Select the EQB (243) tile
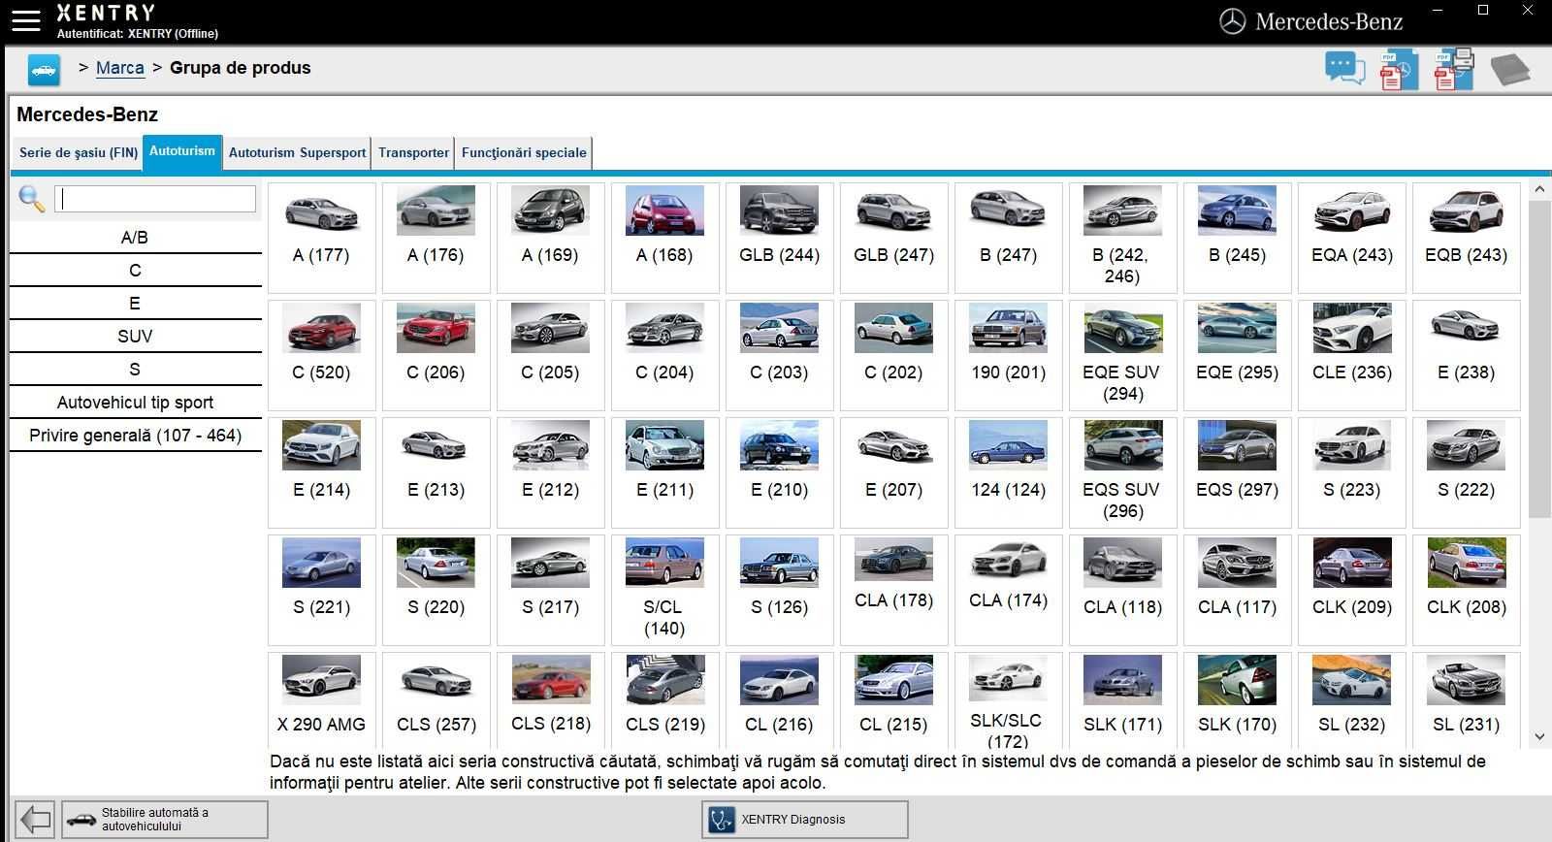The image size is (1552, 842). click(1467, 238)
